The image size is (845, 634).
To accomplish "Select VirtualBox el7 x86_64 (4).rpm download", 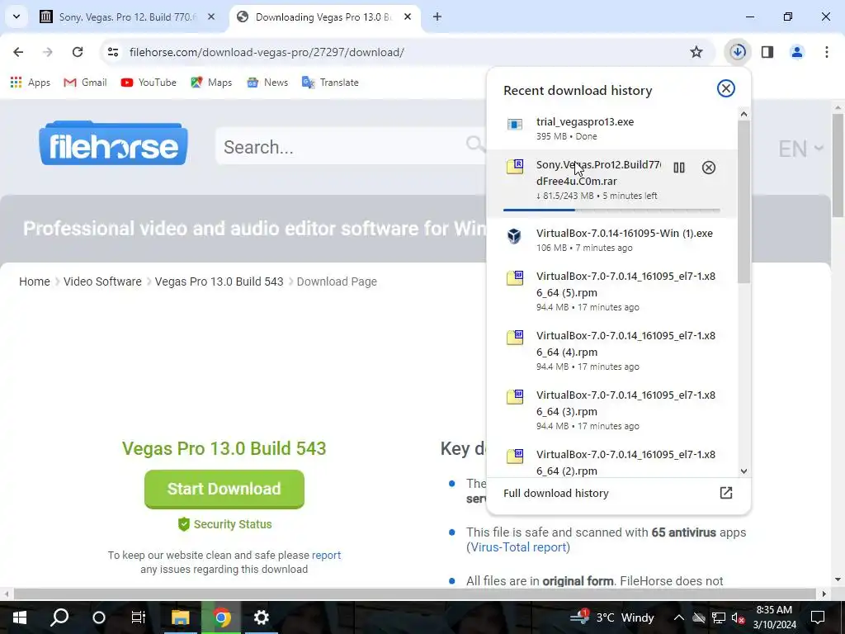I will click(611, 350).
